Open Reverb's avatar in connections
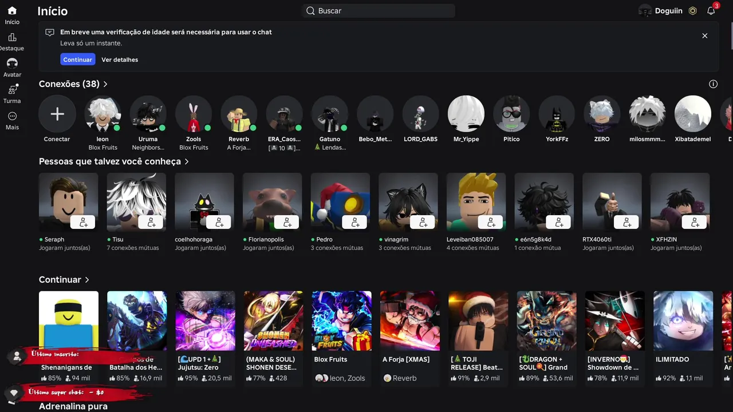 [x=239, y=114]
